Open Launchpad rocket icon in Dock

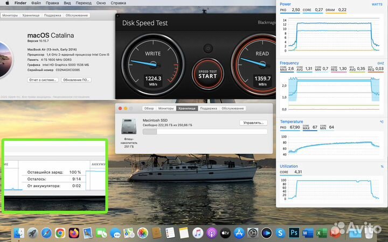(33, 233)
